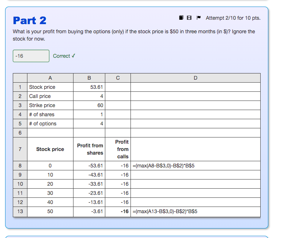295x238 pixels.
Task: Click the 'Profit from shares' header cell
Action: (89, 149)
